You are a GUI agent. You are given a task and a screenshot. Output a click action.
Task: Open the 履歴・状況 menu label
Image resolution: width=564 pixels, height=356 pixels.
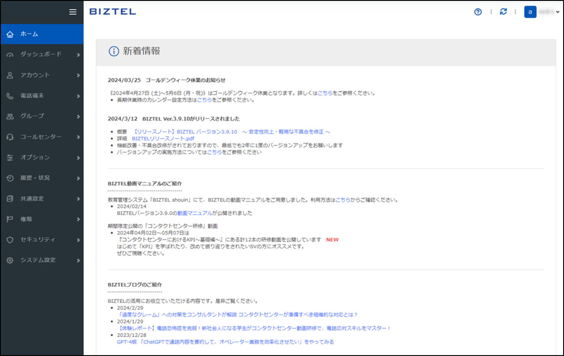(x=35, y=178)
